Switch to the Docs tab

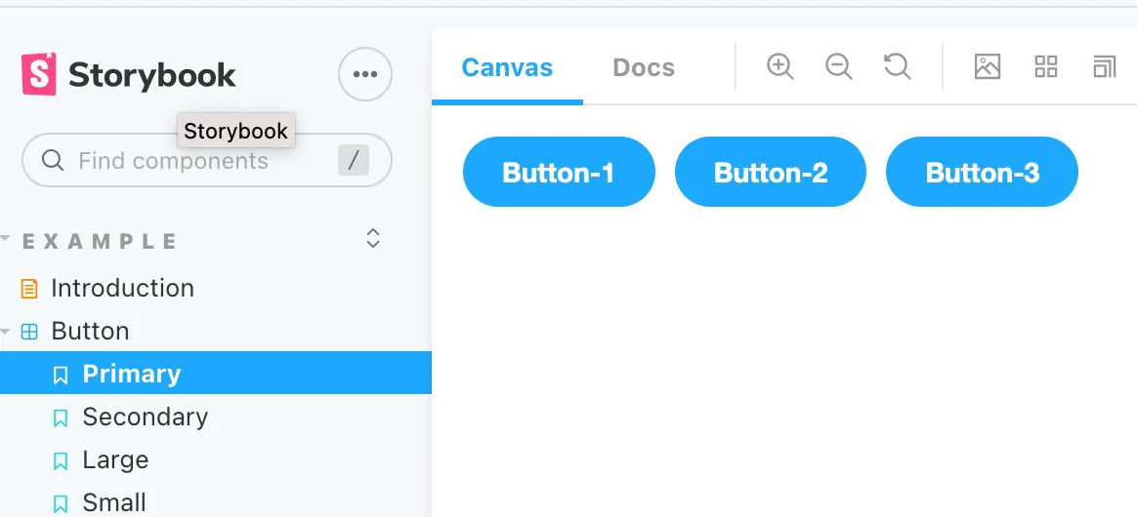pyautogui.click(x=644, y=68)
